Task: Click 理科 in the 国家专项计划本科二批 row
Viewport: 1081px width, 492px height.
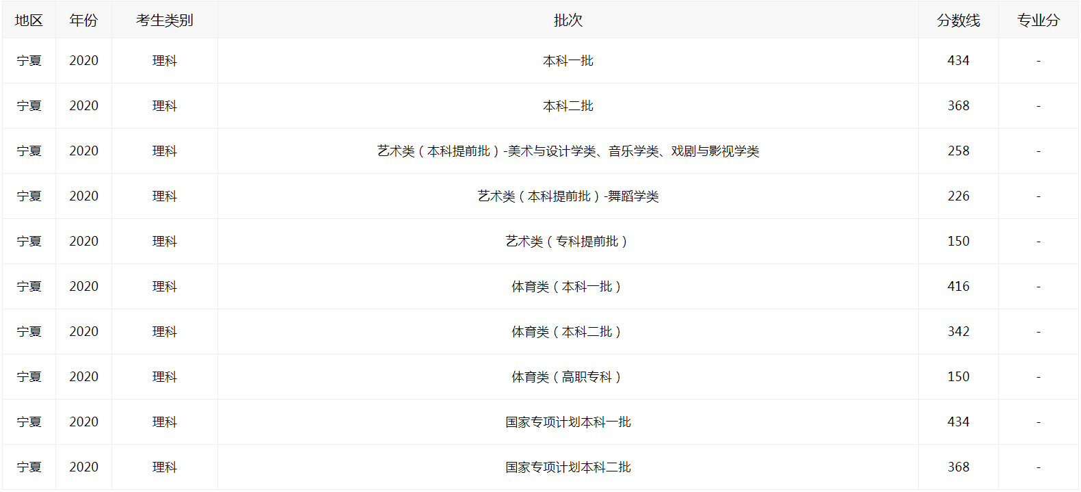Action: tap(164, 467)
